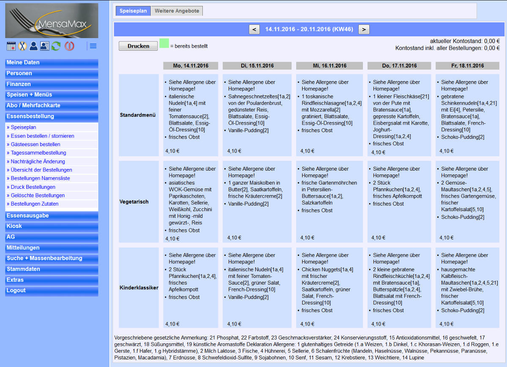
Task: Click the red power logout icon
Action: click(x=69, y=46)
